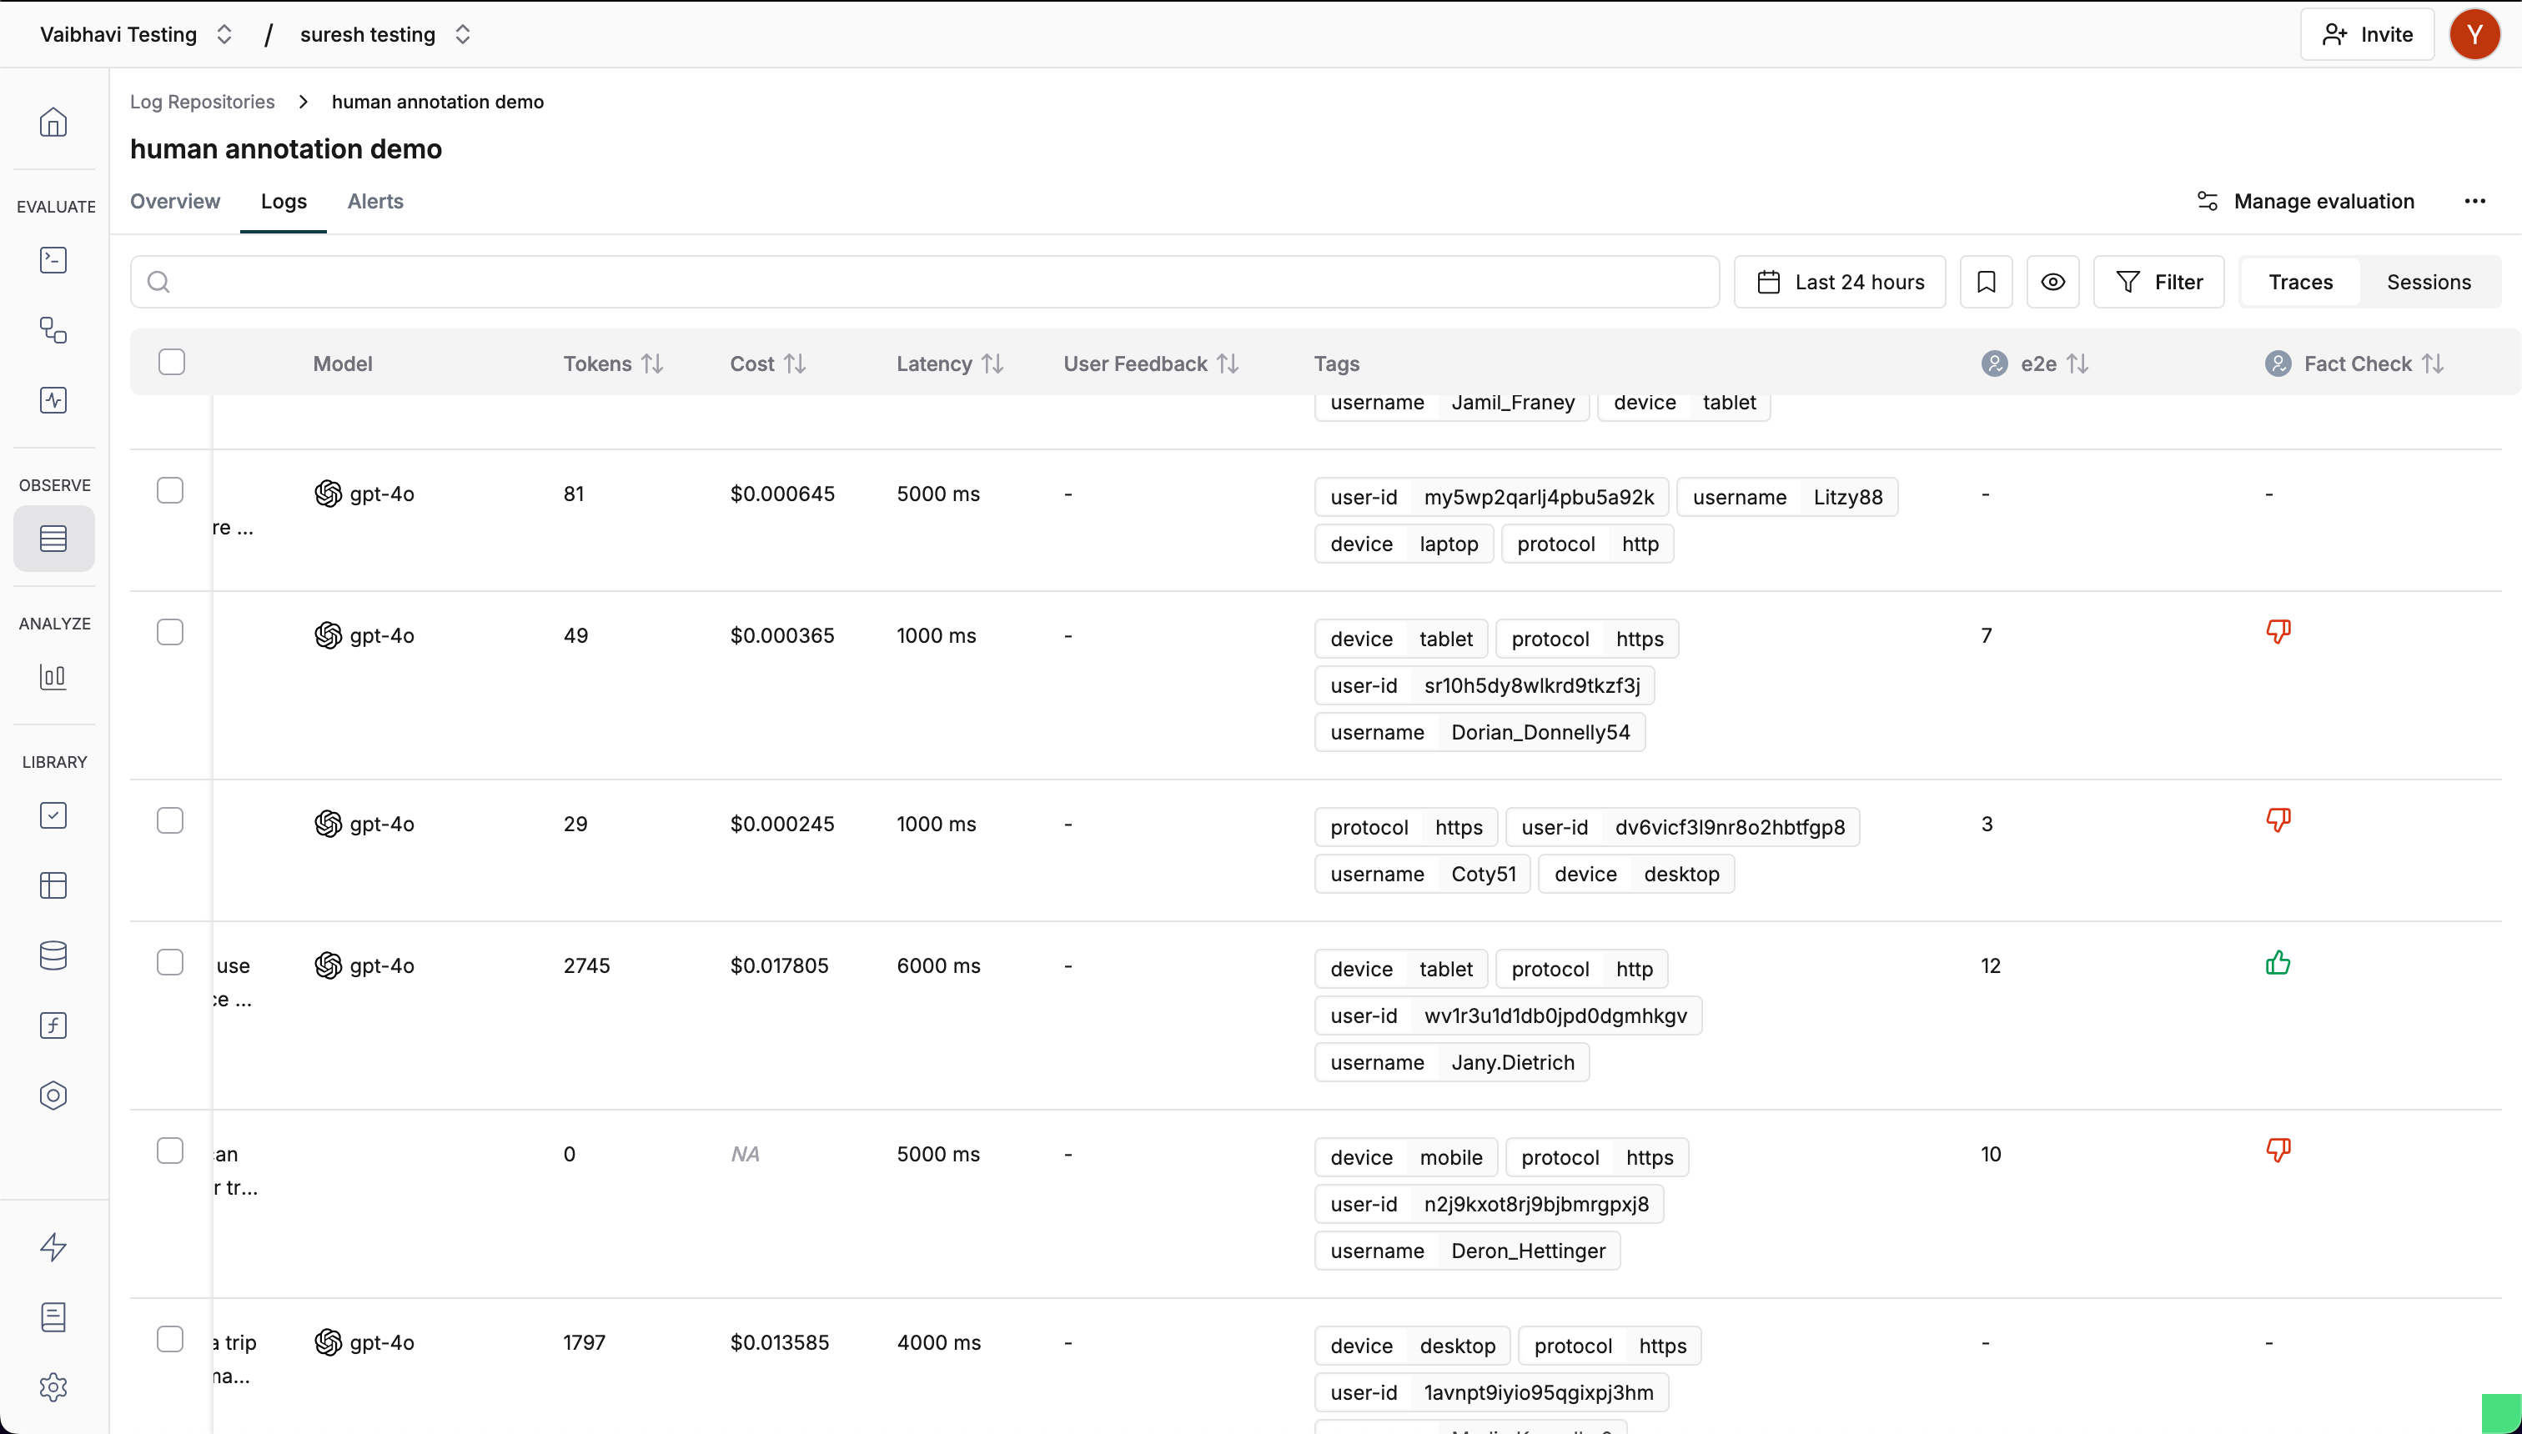
Task: Click the username Litzy88 tag
Action: [1787, 498]
